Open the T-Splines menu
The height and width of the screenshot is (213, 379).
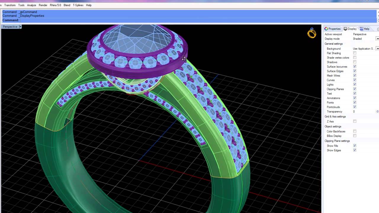click(x=78, y=5)
